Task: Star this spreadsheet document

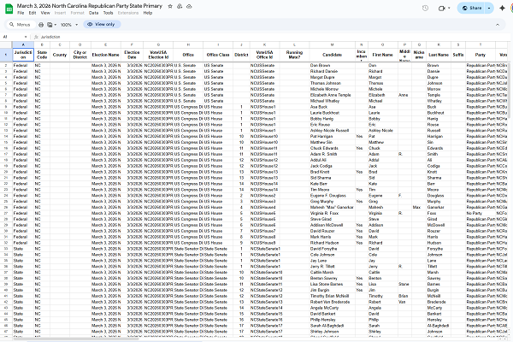Action: click(x=169, y=5)
